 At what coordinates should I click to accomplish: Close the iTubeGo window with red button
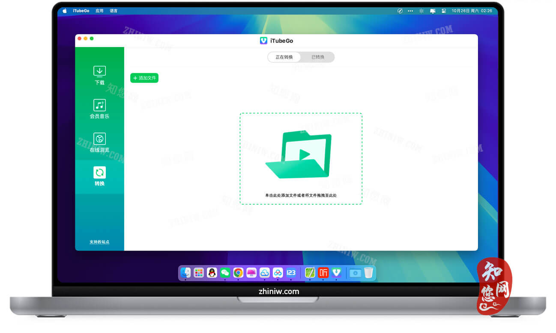79,38
